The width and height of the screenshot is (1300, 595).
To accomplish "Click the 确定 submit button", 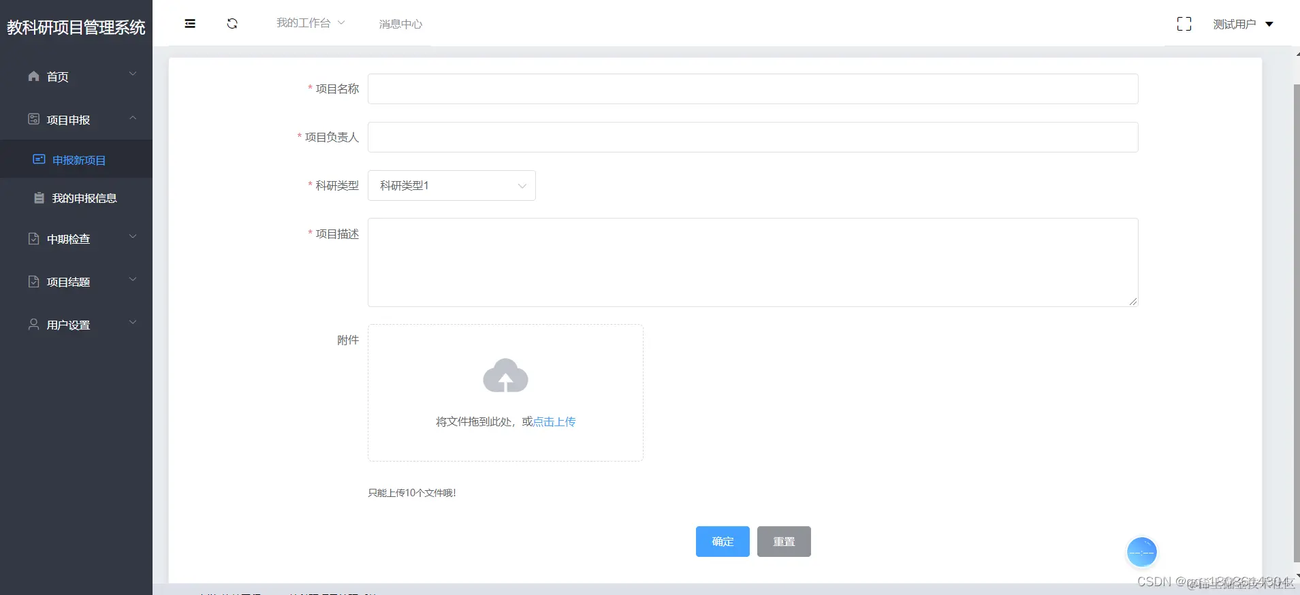I will tap(723, 541).
